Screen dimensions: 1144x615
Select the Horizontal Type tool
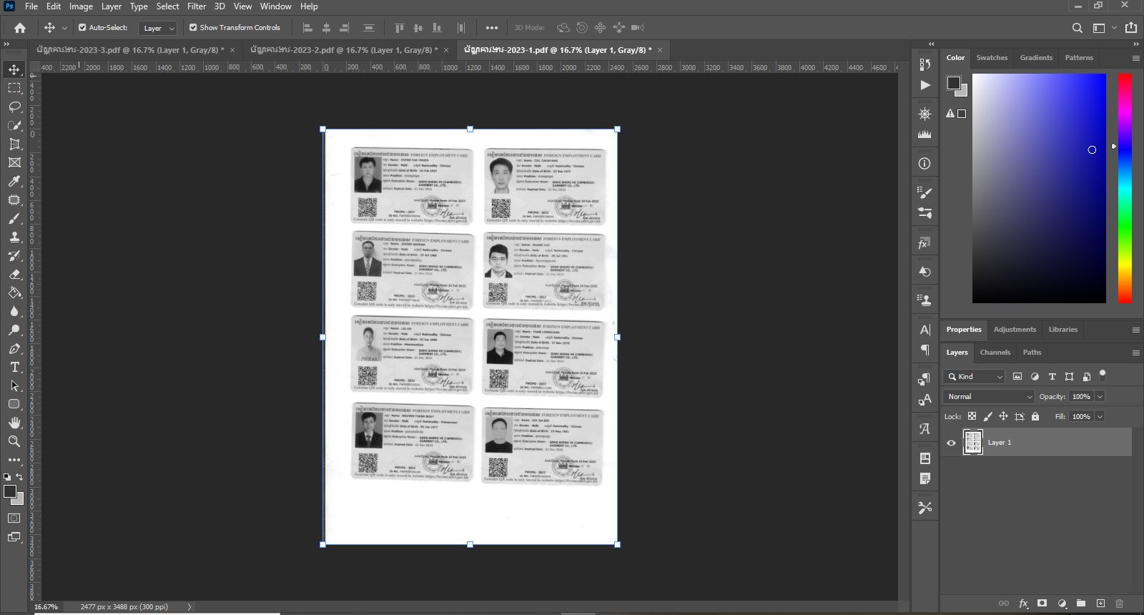(x=14, y=367)
